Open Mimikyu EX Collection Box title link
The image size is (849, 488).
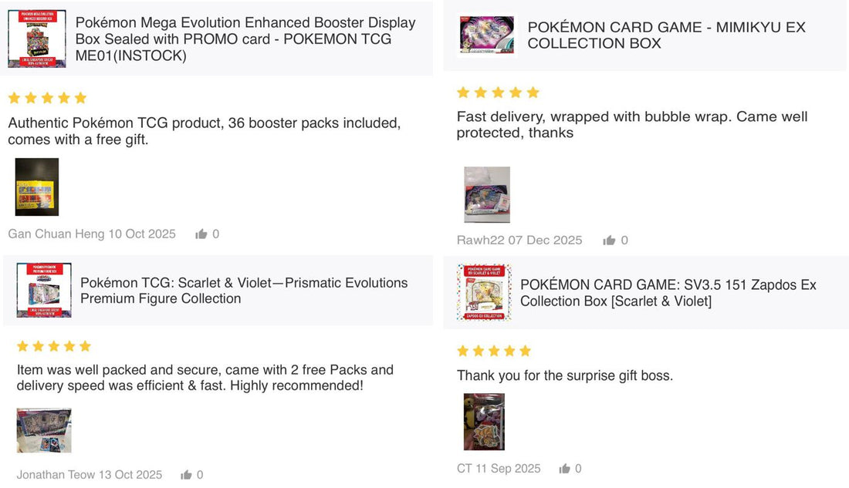pyautogui.click(x=667, y=35)
